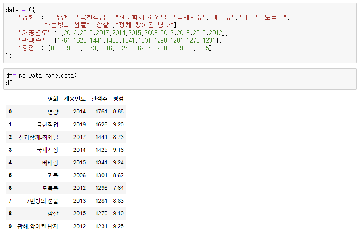Click rating 8.88 in table

118,111
